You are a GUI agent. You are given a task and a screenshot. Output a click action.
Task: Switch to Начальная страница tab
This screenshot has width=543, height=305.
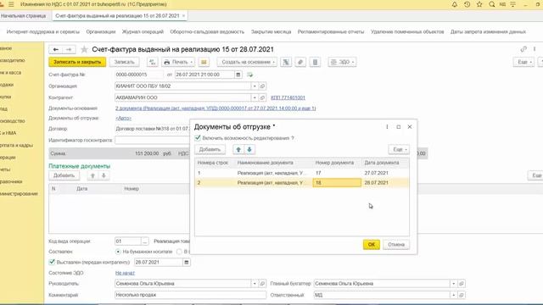click(23, 16)
